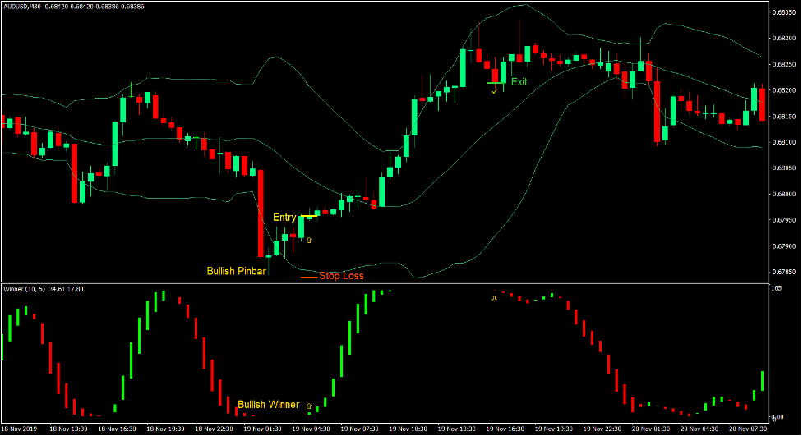Select the Bullish Pinbar annotation
The height and width of the screenshot is (436, 803).
236,271
